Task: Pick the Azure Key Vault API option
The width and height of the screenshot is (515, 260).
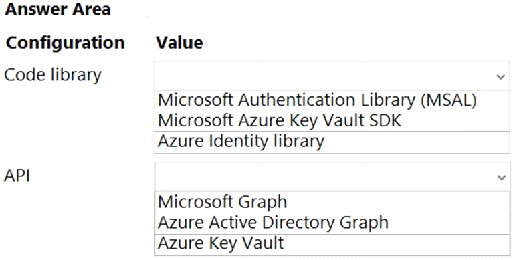Action: pos(332,244)
